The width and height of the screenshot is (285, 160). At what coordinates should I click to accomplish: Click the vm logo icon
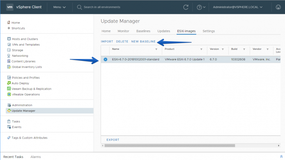[x=9, y=7]
